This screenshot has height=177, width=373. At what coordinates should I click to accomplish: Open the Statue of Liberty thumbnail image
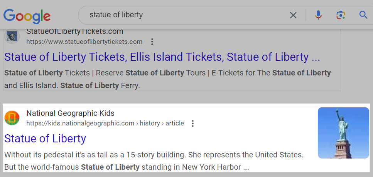343,133
